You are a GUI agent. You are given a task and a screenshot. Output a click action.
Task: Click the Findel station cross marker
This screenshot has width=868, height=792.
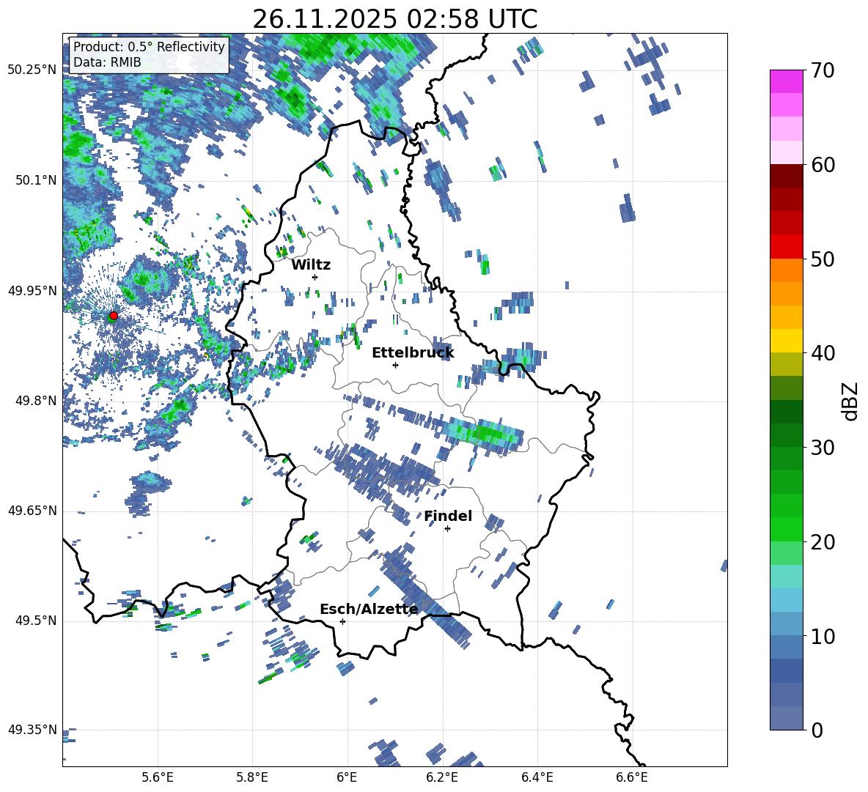tap(447, 529)
